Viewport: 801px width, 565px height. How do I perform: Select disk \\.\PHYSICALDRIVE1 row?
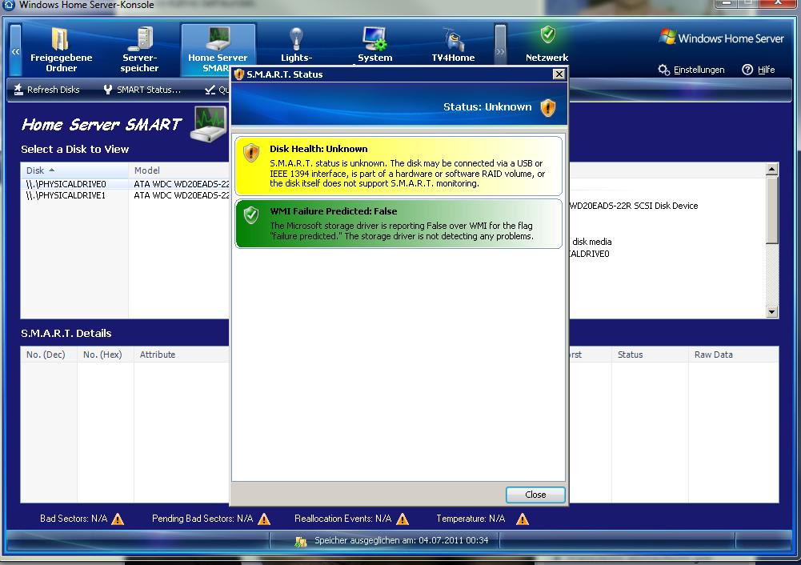pos(125,195)
